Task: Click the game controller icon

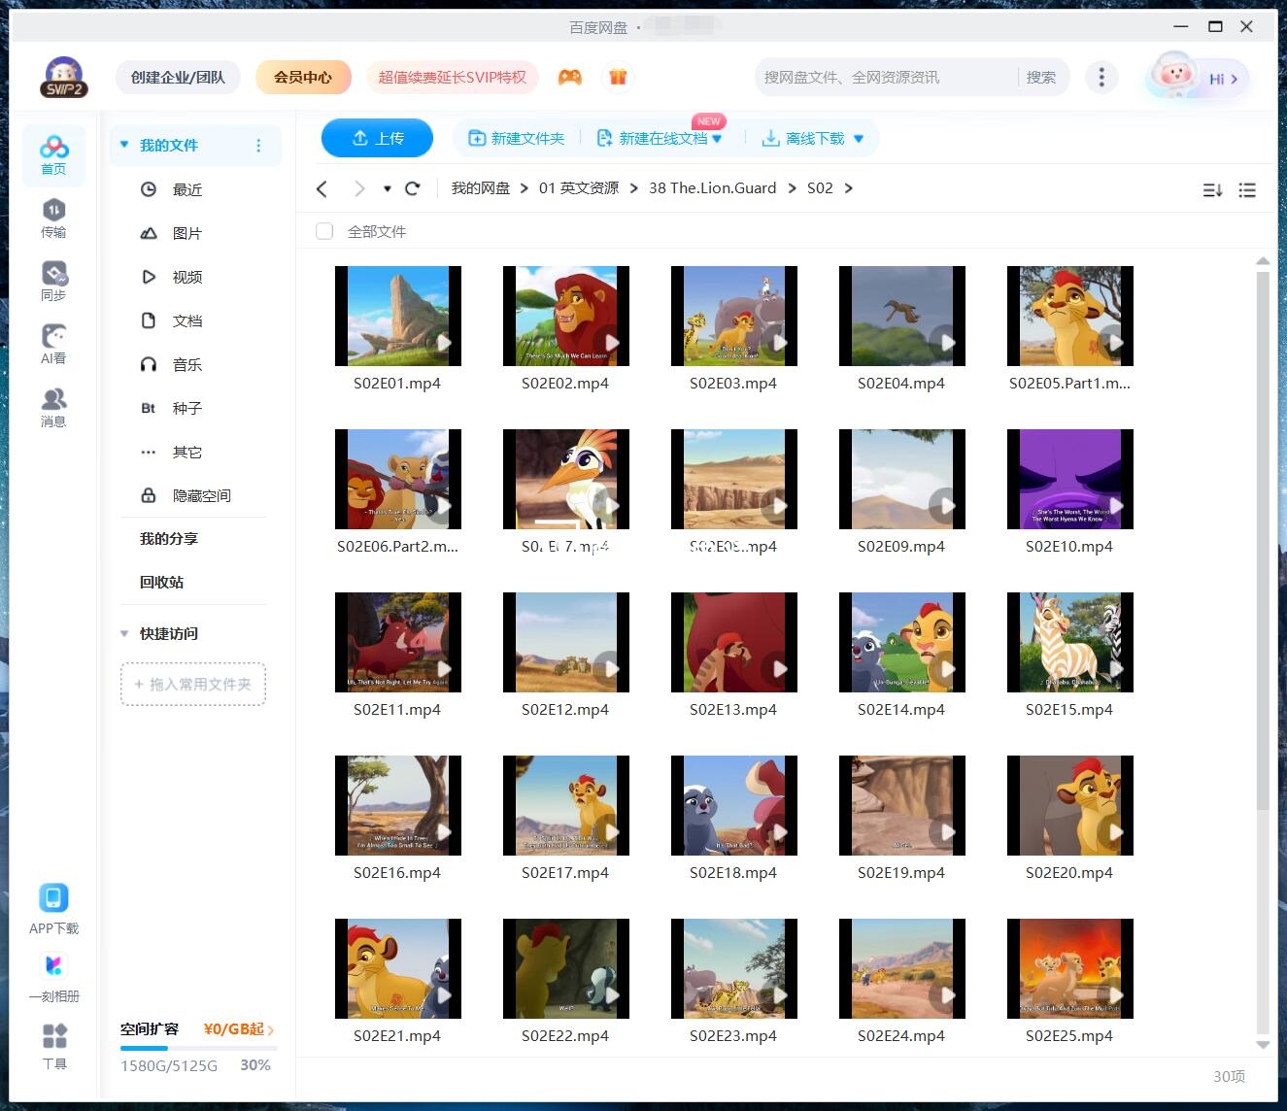Action: 570,77
